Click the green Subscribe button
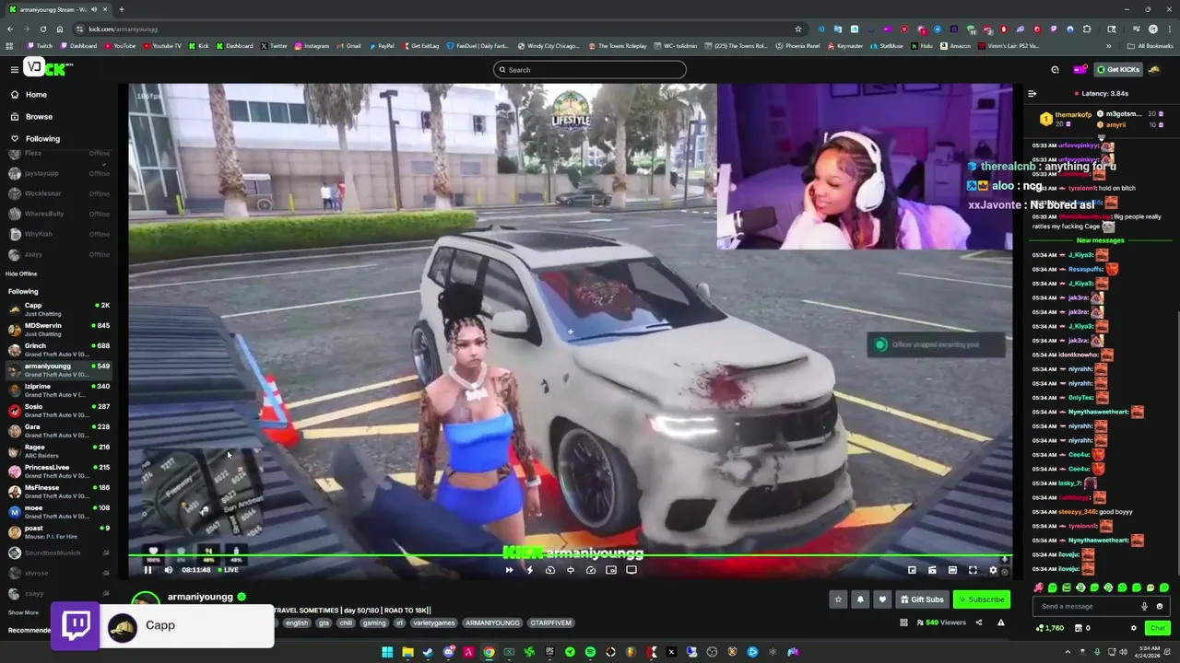Viewport: 1180px width, 663px height. point(981,599)
